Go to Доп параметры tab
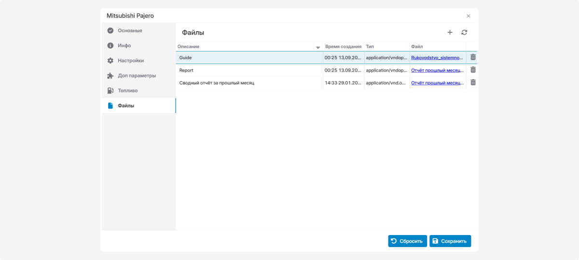 pyautogui.click(x=137, y=76)
